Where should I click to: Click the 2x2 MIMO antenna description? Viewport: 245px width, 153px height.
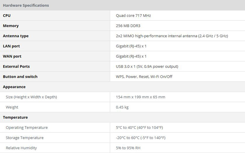tap(172, 36)
